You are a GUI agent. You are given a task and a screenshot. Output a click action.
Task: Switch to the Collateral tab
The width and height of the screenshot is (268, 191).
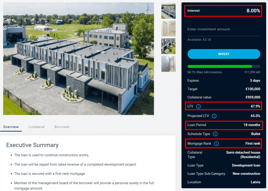[36, 127]
